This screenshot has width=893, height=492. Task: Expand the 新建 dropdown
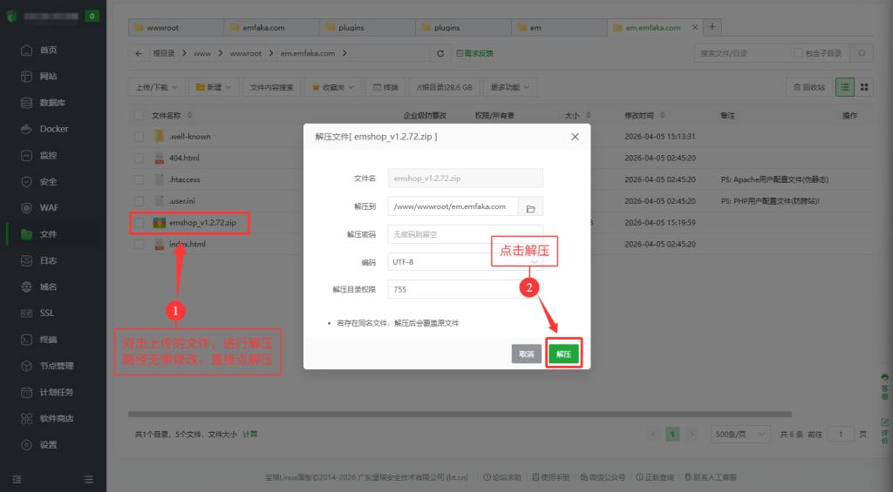214,87
